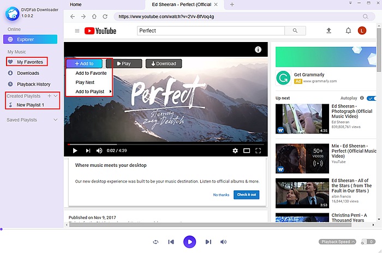382x253 pixels.
Task: Close the Ed Sheeran - Perfect tab
Action: coord(216,4)
